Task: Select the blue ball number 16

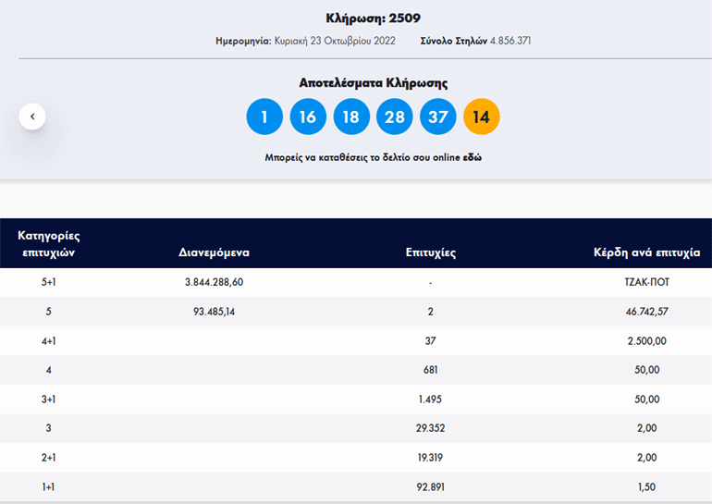Action: click(x=308, y=117)
